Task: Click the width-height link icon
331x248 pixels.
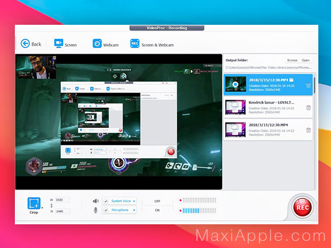Action: point(51,206)
